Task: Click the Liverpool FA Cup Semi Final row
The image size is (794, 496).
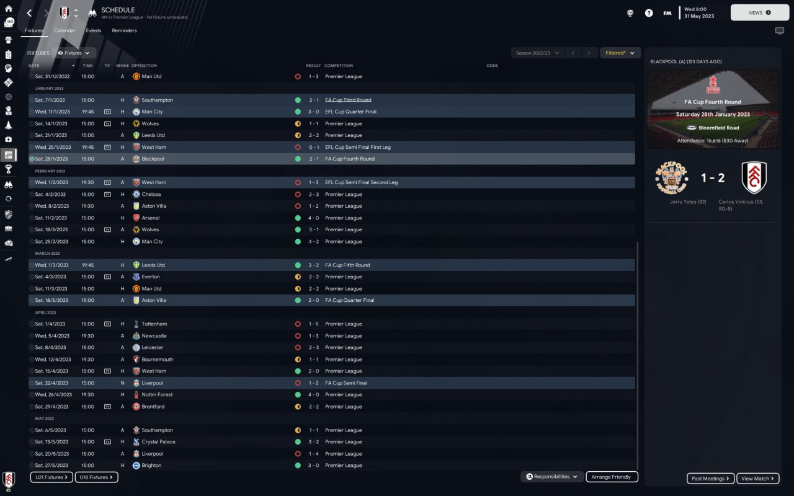Action: (332, 383)
